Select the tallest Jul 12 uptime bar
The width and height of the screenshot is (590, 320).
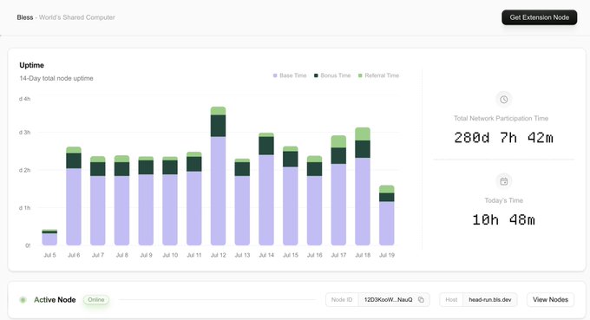pyautogui.click(x=219, y=176)
